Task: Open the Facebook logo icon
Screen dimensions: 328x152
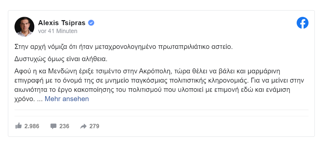Action: (303, 23)
